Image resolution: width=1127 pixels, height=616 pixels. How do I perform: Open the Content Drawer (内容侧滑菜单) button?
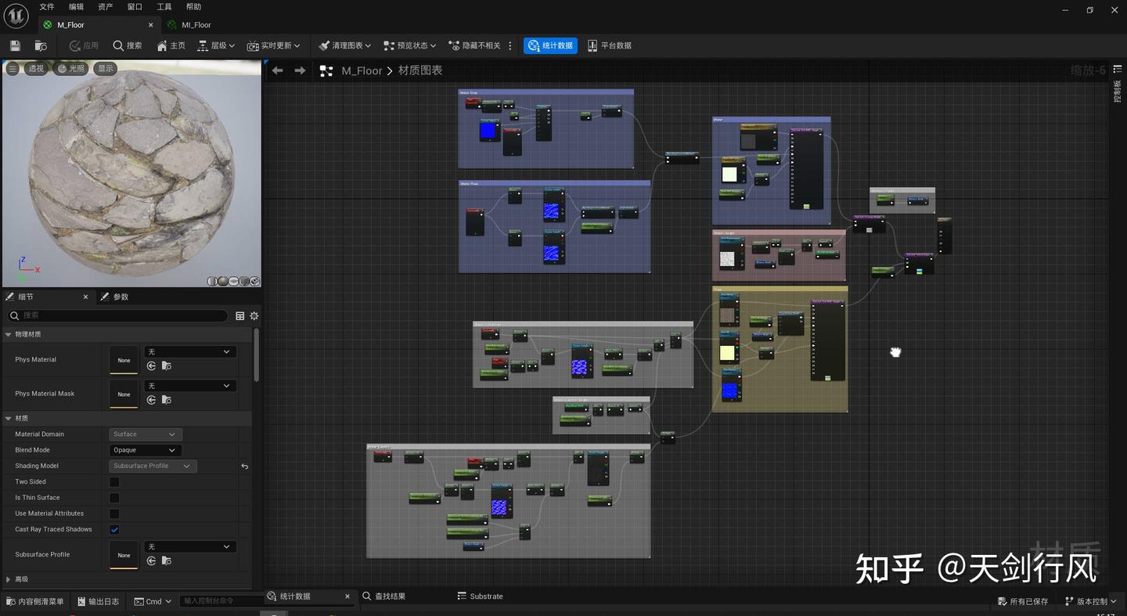coord(35,601)
